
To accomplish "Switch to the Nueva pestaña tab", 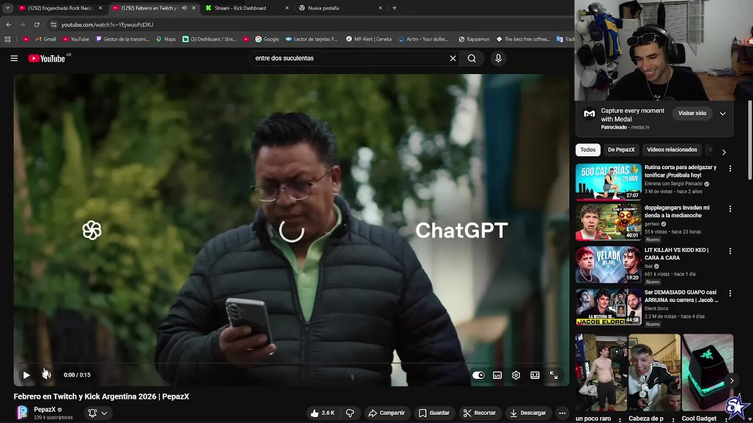I will [x=340, y=8].
